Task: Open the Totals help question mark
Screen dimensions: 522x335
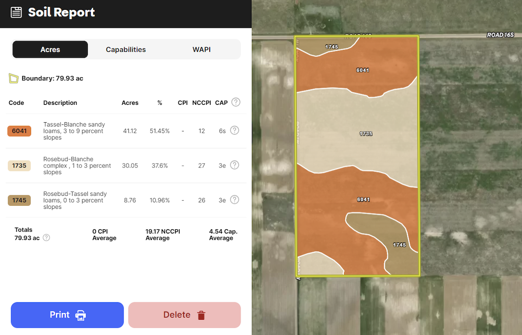Action: click(47, 238)
